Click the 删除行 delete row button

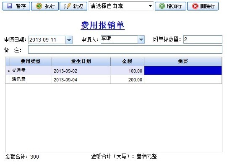coord(203,6)
